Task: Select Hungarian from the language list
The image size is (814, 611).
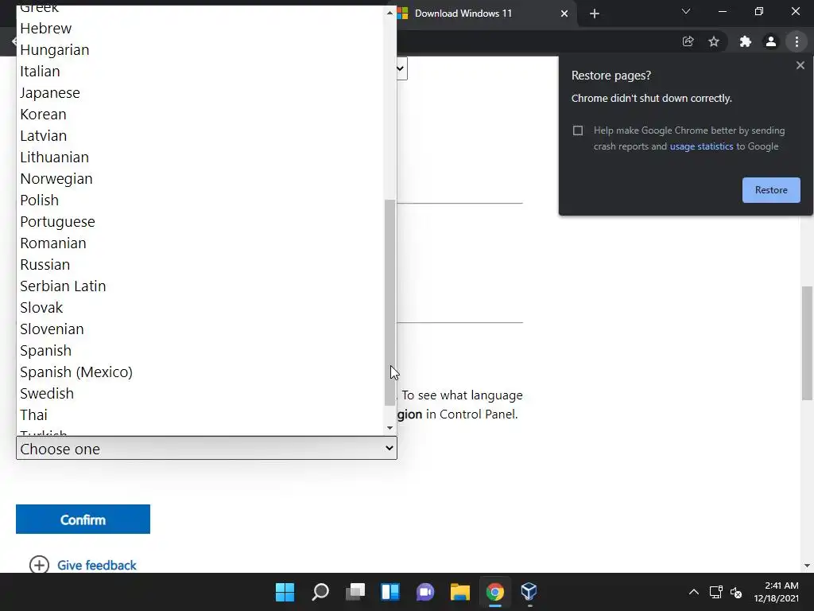Action: (x=200, y=50)
